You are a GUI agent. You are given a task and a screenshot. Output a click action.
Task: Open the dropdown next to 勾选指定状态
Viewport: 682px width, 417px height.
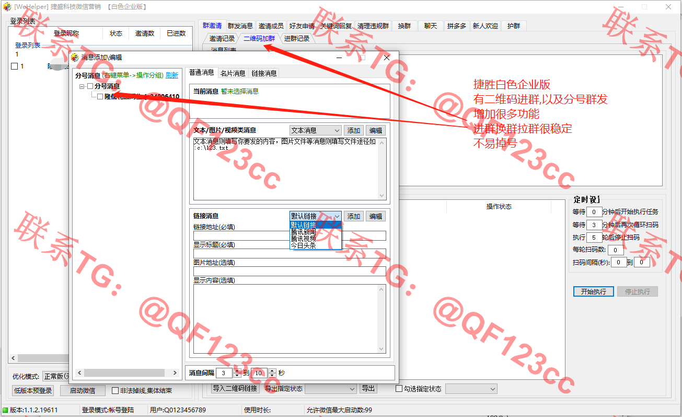tap(471, 389)
